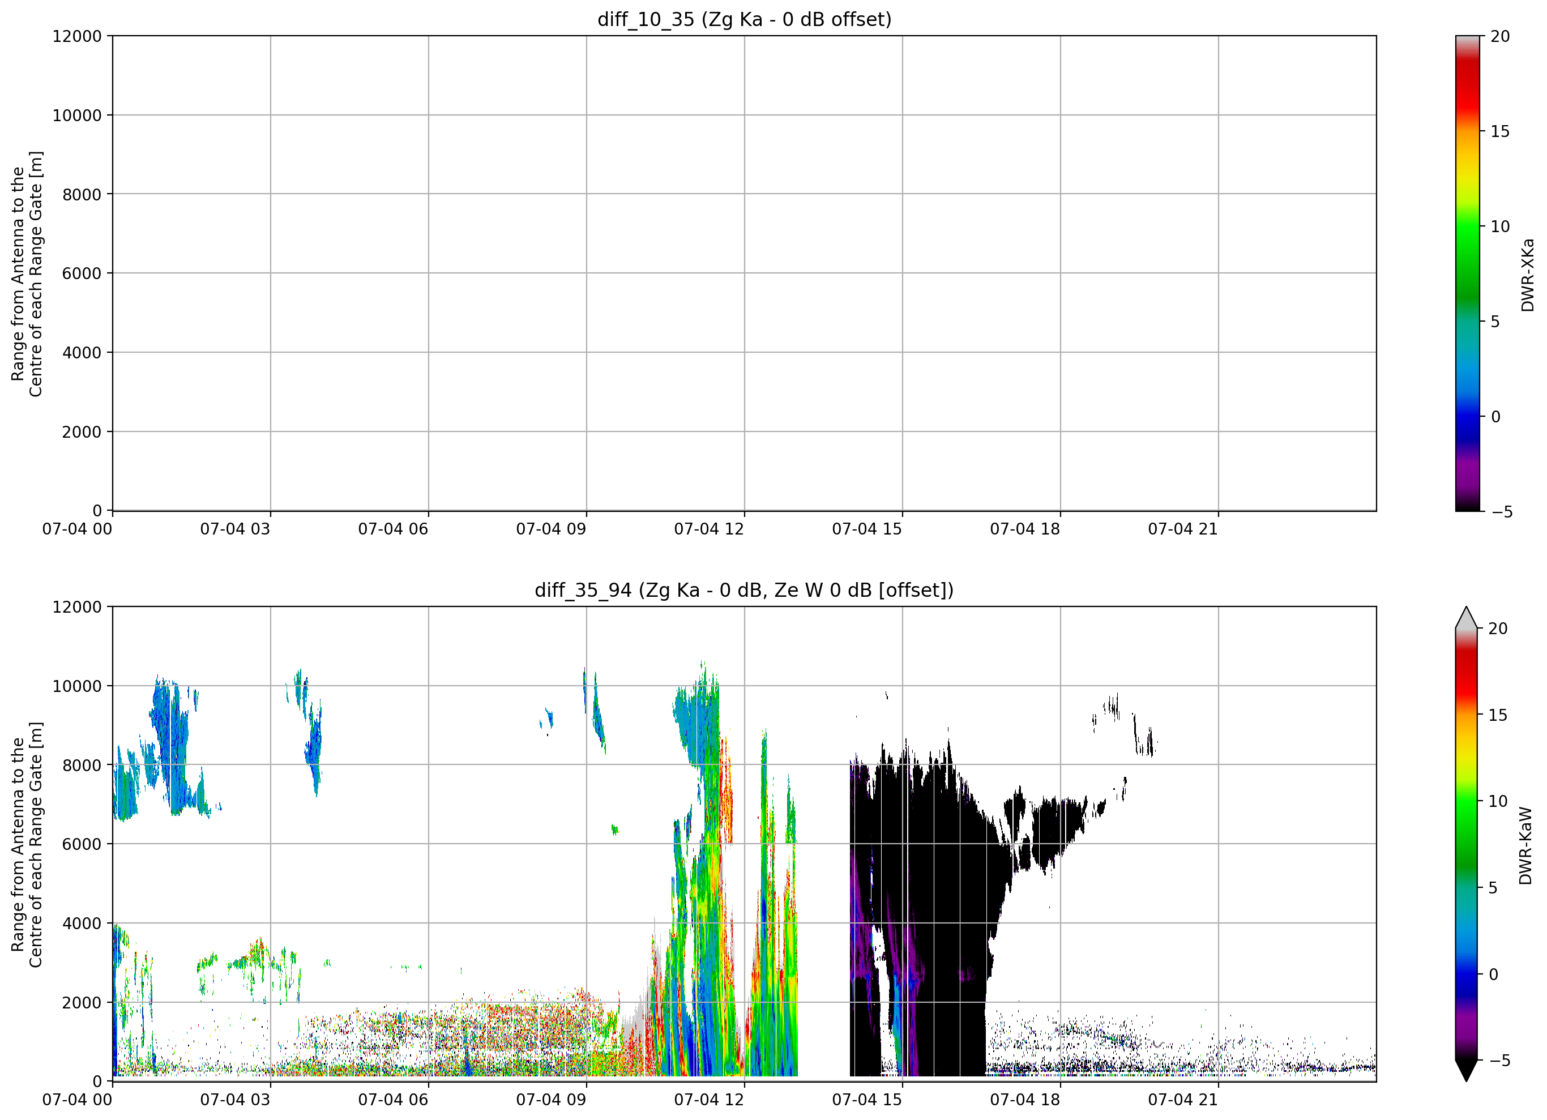
Task: Select the 'DWR-KaW' colorbar label
Action: point(1526,846)
